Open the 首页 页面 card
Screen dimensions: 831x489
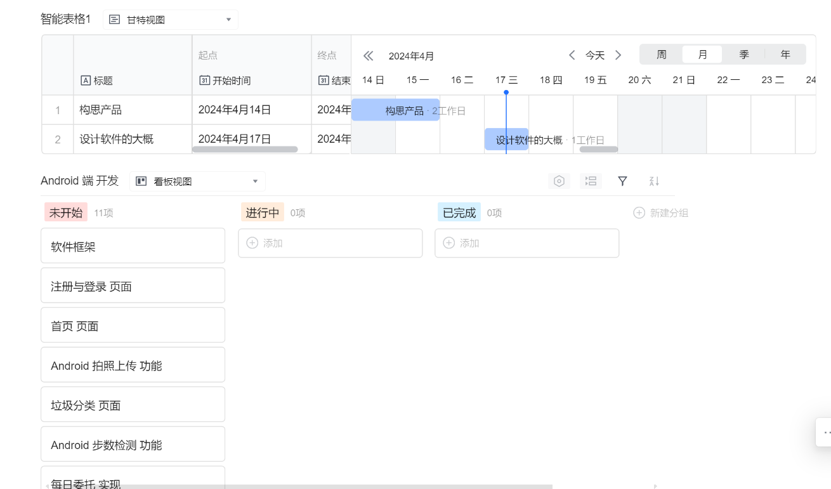point(133,325)
